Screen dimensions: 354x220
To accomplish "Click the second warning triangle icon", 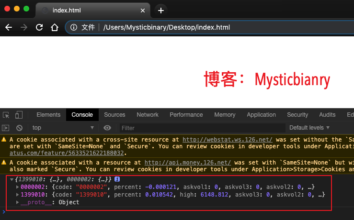I will coord(4,162).
